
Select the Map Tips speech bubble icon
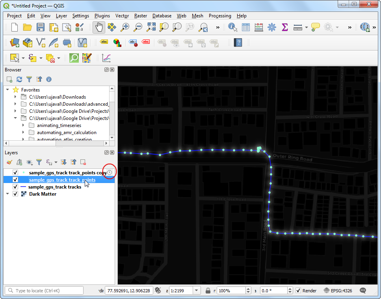[x=315, y=27]
